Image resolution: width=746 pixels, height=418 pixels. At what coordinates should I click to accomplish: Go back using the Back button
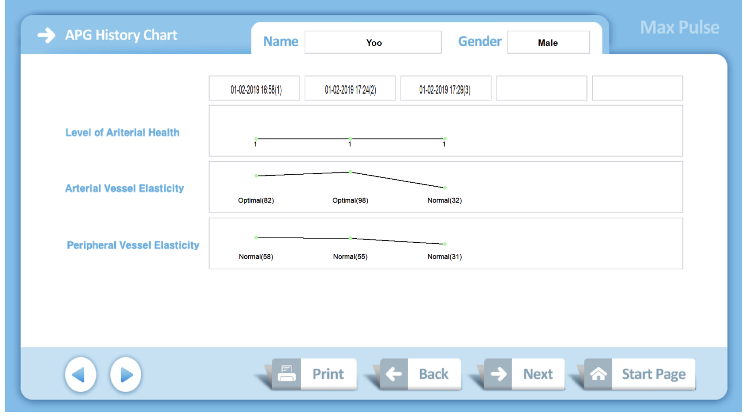click(x=434, y=374)
